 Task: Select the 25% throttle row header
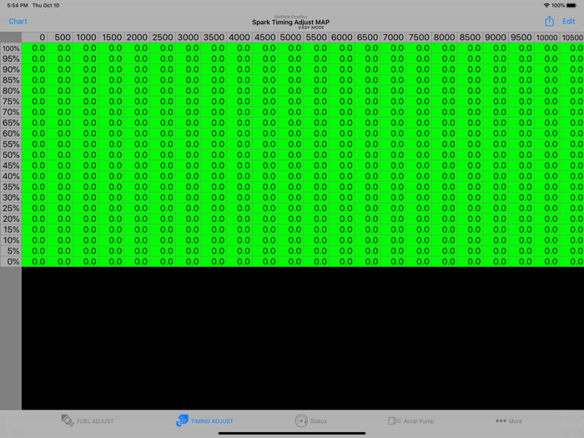point(11,209)
